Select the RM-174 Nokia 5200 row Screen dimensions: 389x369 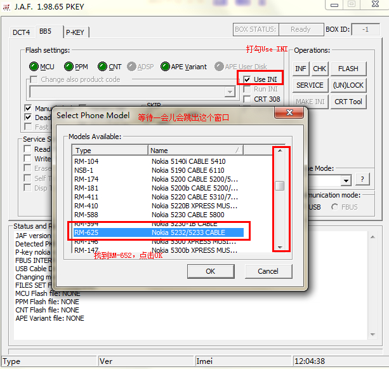coord(159,179)
